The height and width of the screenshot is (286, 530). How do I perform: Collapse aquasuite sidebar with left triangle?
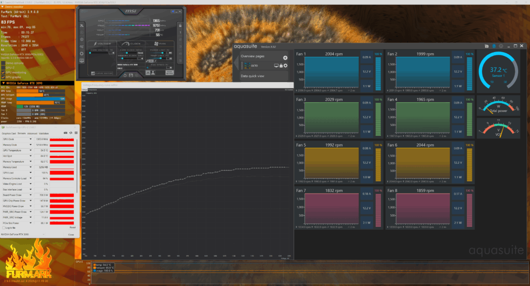coord(236,63)
